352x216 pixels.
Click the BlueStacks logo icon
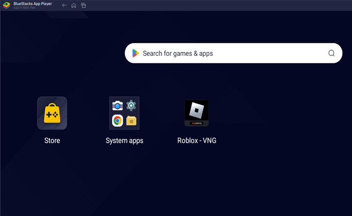coord(7,5)
